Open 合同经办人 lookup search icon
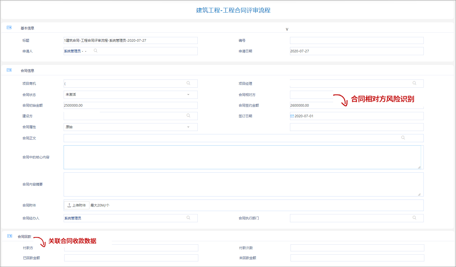Viewport: 456px width, 267px height. (x=188, y=218)
